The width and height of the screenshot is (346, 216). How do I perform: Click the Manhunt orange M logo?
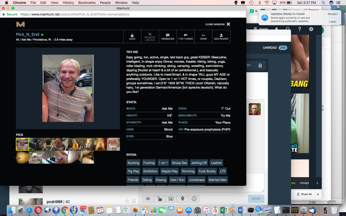pyautogui.click(x=20, y=24)
